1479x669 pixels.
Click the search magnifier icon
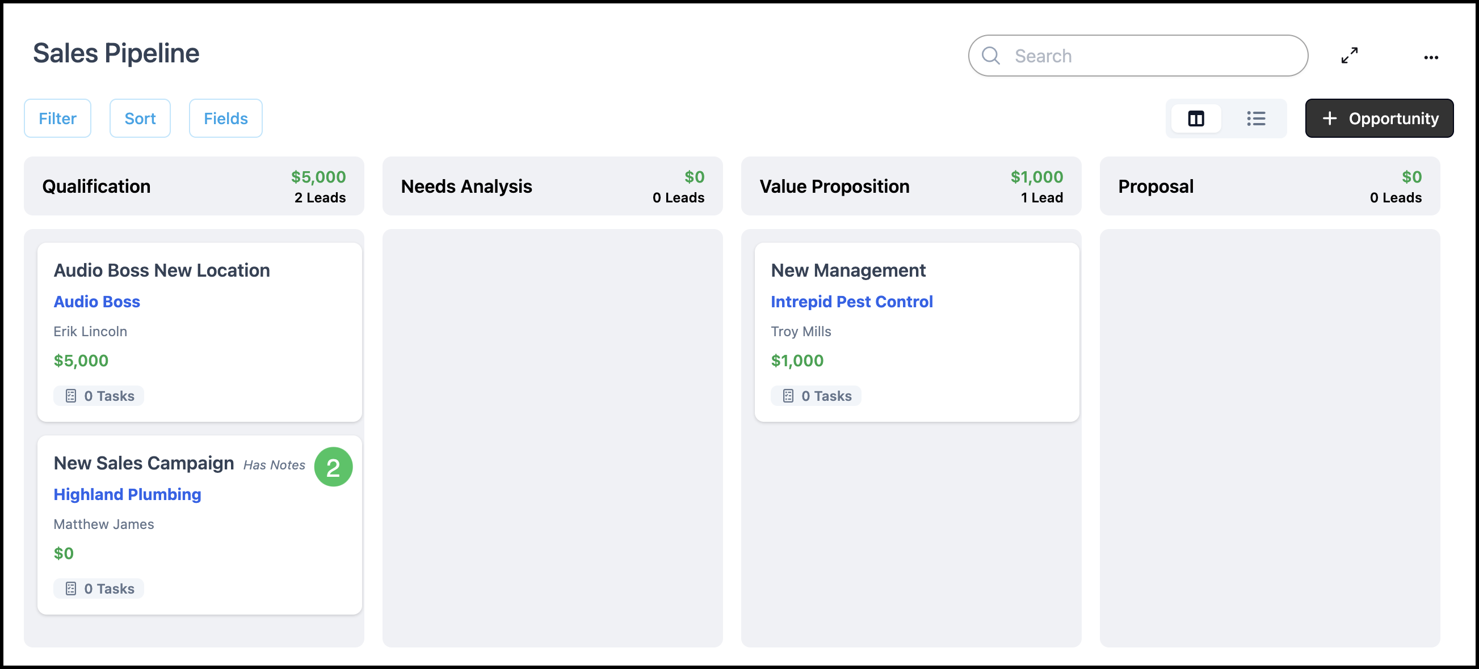[990, 56]
